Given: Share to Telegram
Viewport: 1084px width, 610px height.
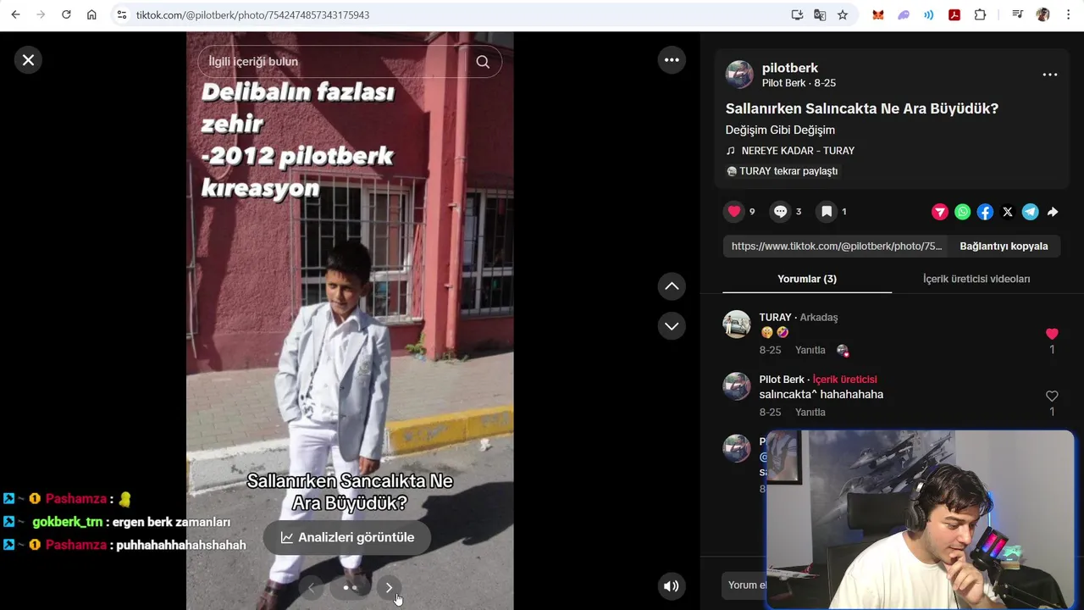Looking at the screenshot, I should coord(1030,212).
